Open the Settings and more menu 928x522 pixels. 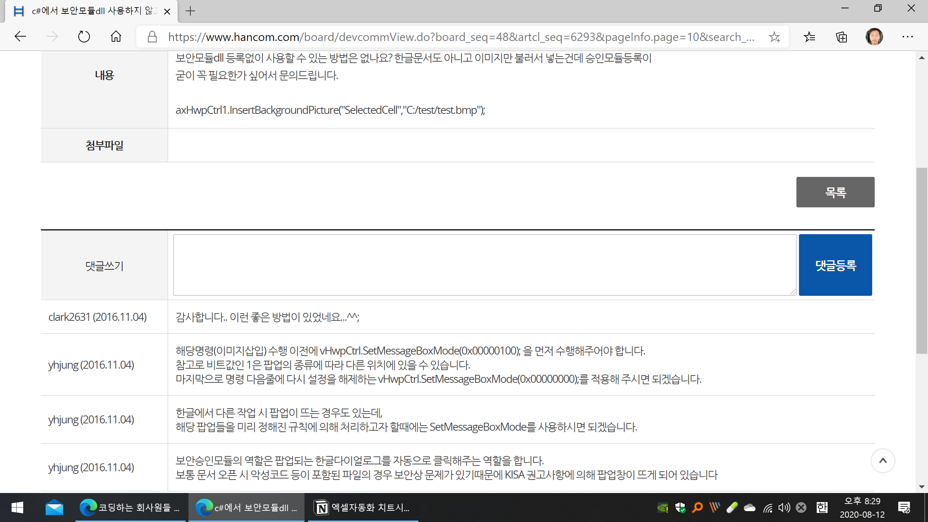(907, 37)
